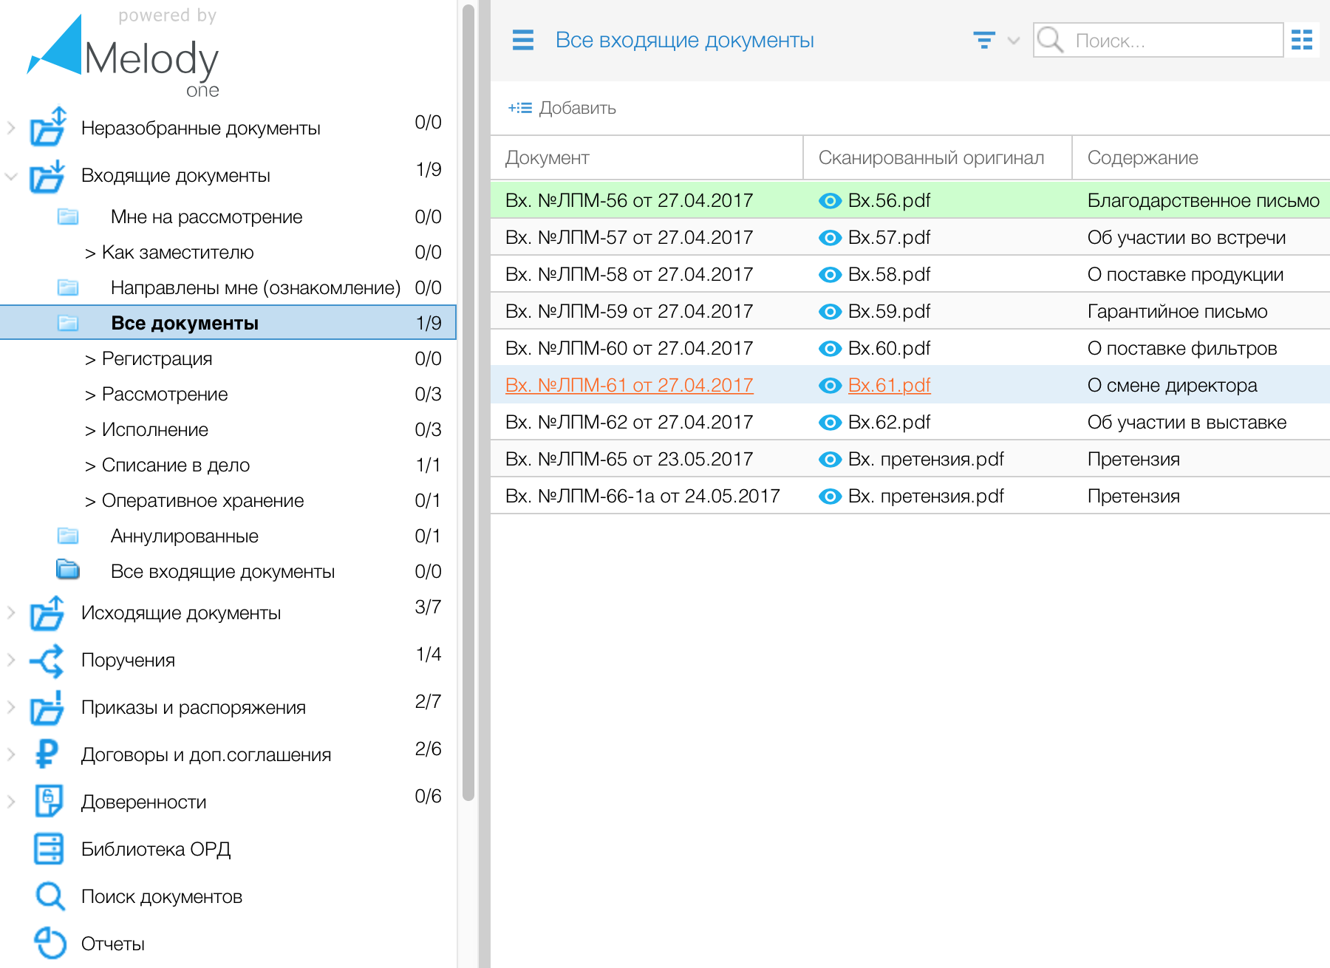Switch list layout with the grid view icon
This screenshot has height=968, width=1330.
1301,40
